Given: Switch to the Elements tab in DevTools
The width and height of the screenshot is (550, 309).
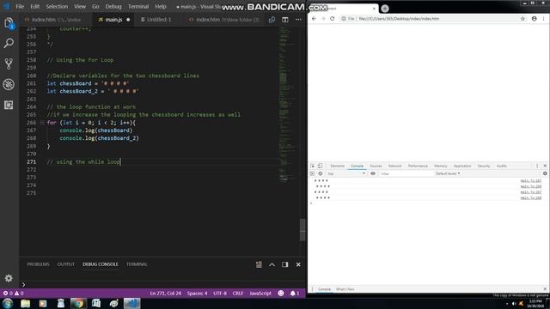Looking at the screenshot, I should (338, 166).
